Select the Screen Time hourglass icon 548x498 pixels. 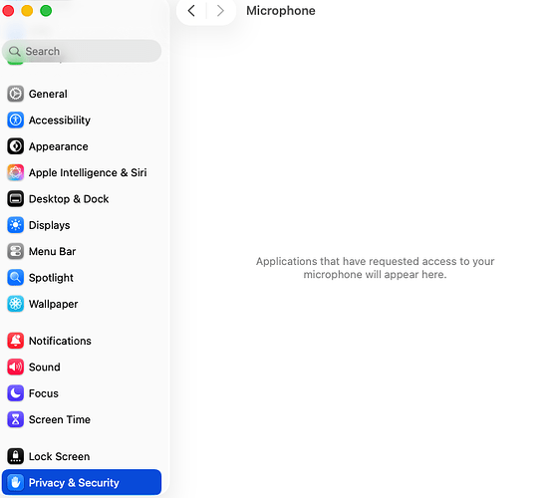pyautogui.click(x=15, y=419)
